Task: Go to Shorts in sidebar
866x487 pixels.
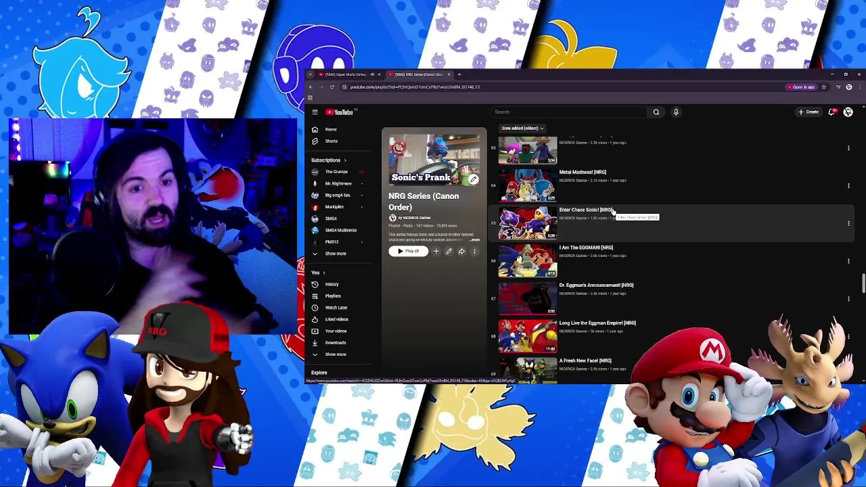Action: [x=331, y=141]
